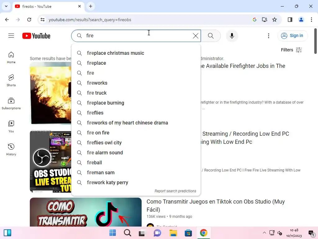Image resolution: width=318 pixels, height=239 pixels.
Task: Open the YouTube settings three-dot menu
Action: [x=269, y=36]
